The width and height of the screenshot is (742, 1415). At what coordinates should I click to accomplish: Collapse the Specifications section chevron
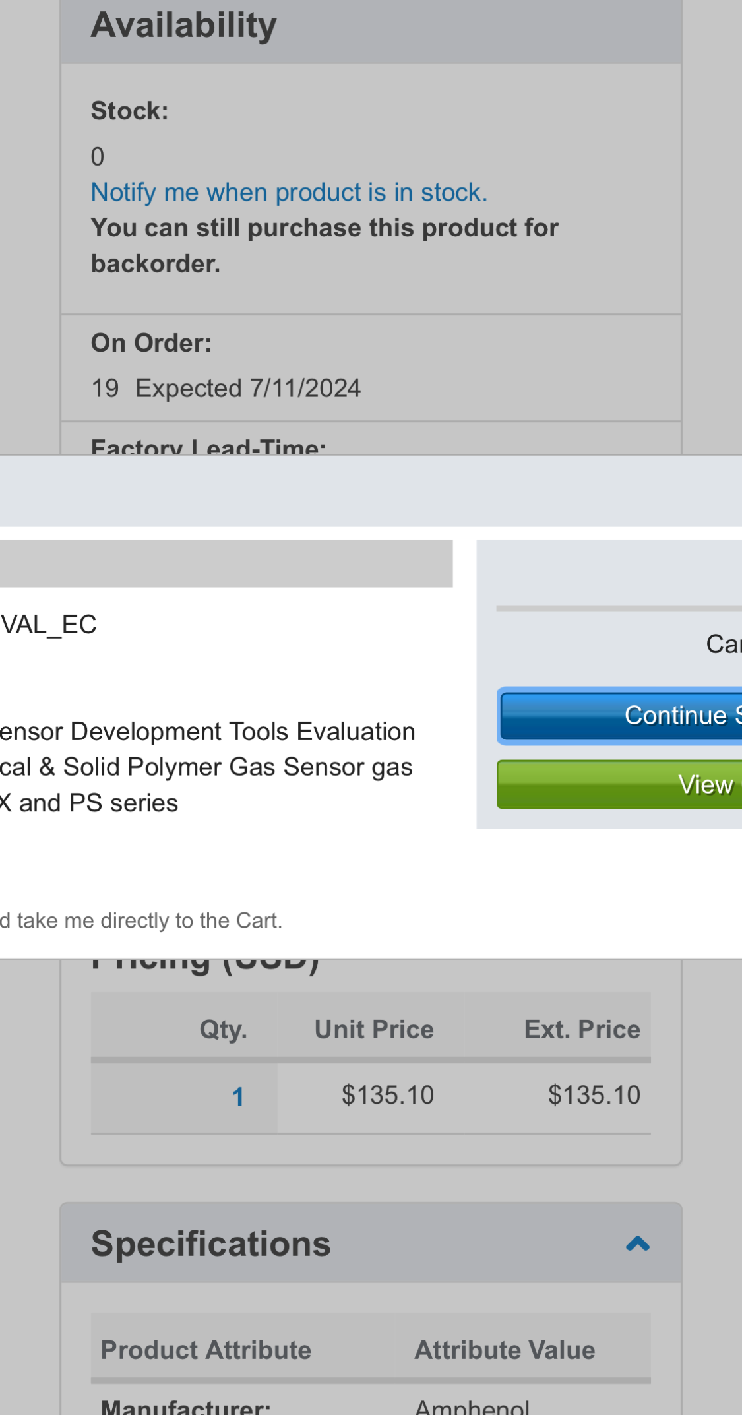638,1244
